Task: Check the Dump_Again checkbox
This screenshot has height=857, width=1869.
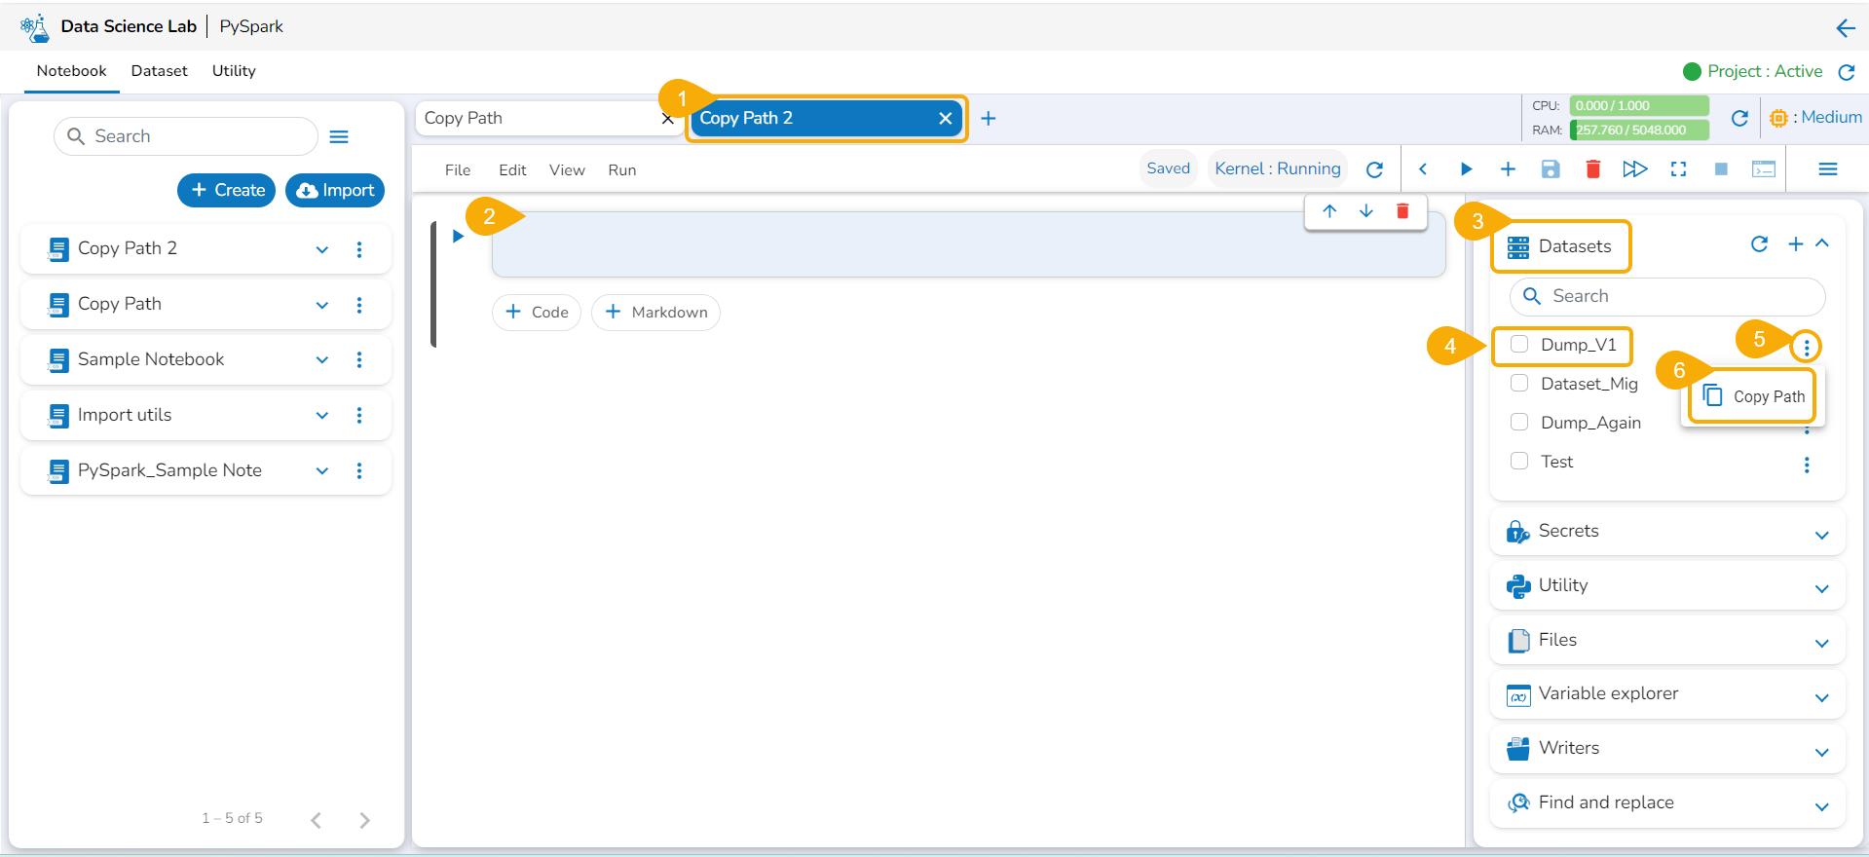Action: [1519, 422]
